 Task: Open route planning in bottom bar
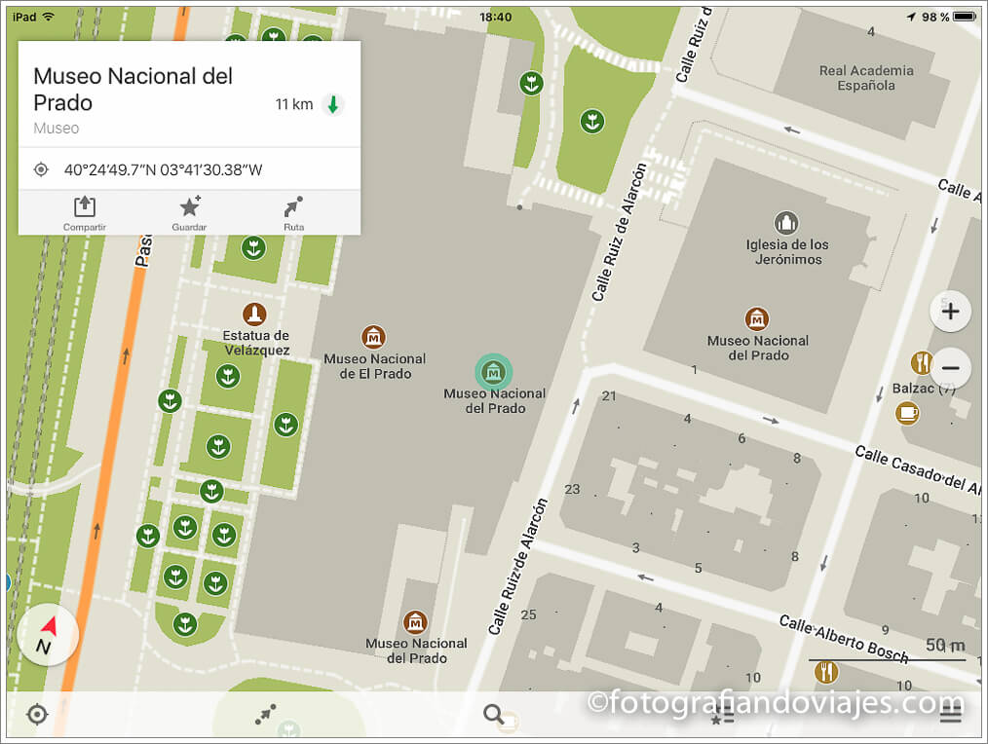tap(265, 715)
